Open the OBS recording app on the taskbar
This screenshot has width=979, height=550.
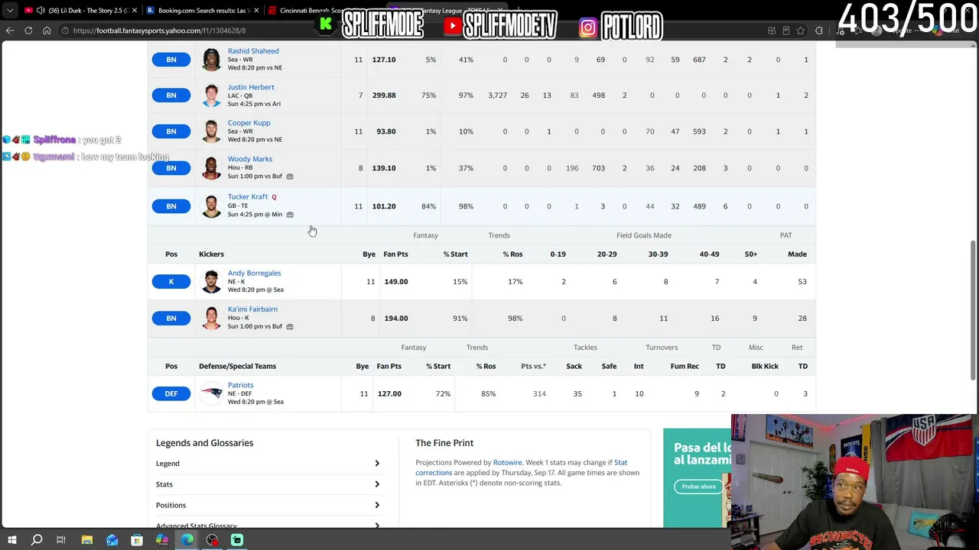coord(213,540)
